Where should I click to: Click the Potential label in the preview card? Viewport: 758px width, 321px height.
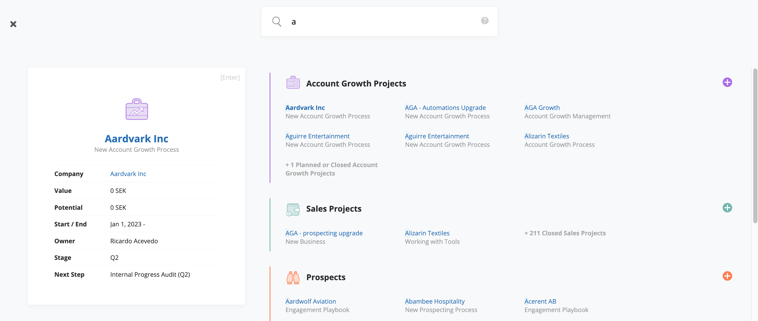click(x=68, y=208)
